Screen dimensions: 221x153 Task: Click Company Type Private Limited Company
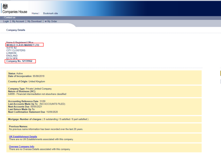[x=30, y=89]
